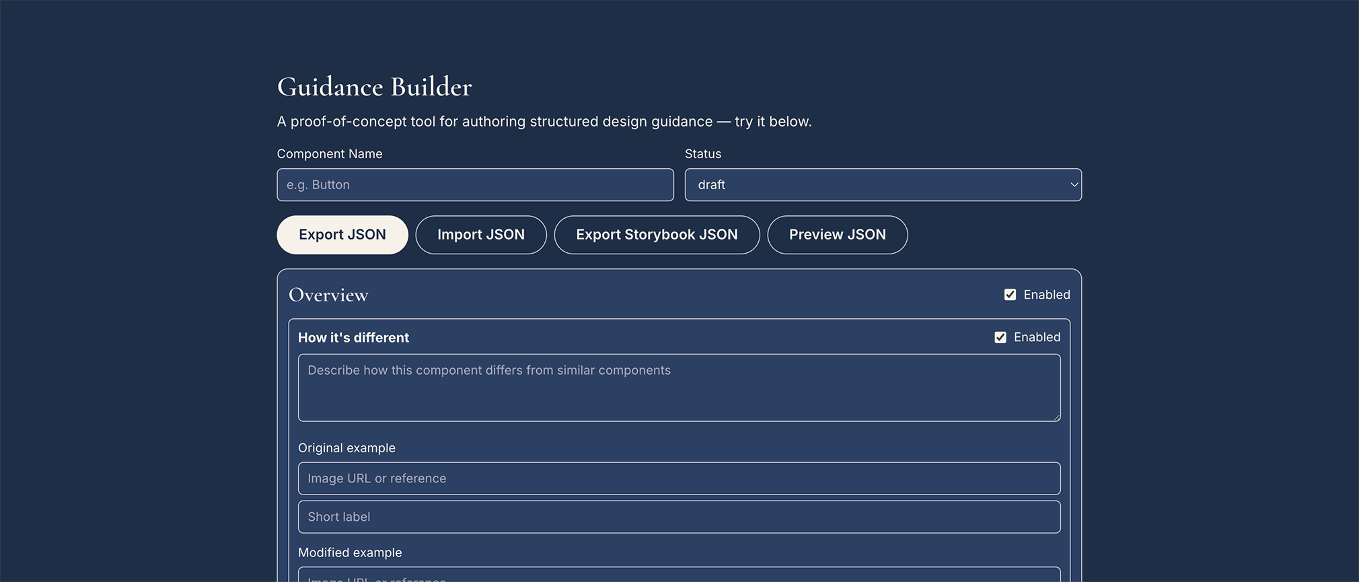Click Original example Short label field

click(x=679, y=517)
